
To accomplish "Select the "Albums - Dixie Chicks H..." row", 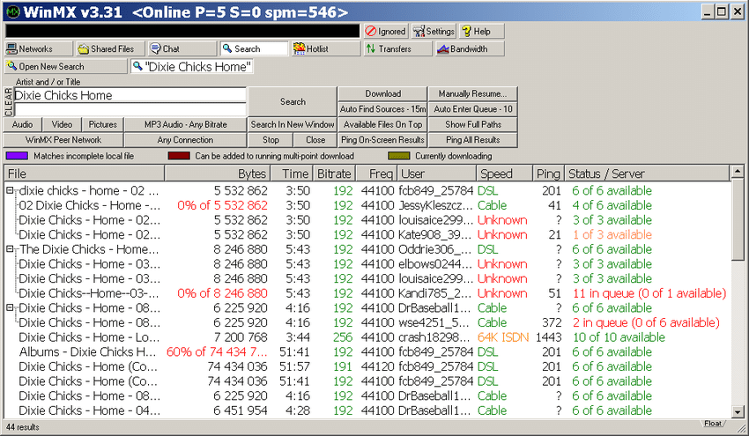I will [x=367, y=352].
